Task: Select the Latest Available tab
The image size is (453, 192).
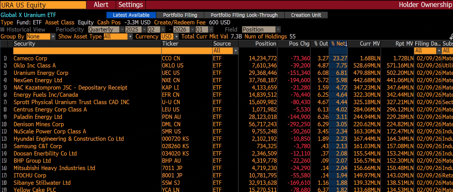Action: 131,15
